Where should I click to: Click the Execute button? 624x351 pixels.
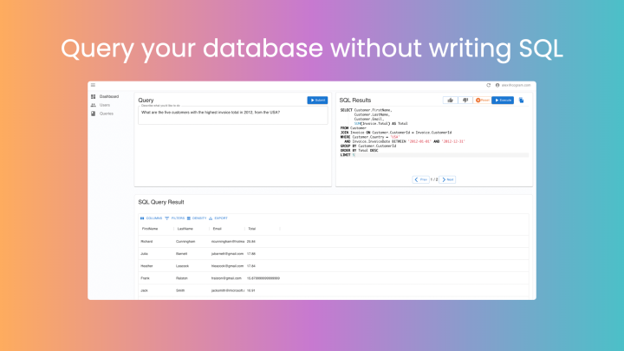coord(503,101)
